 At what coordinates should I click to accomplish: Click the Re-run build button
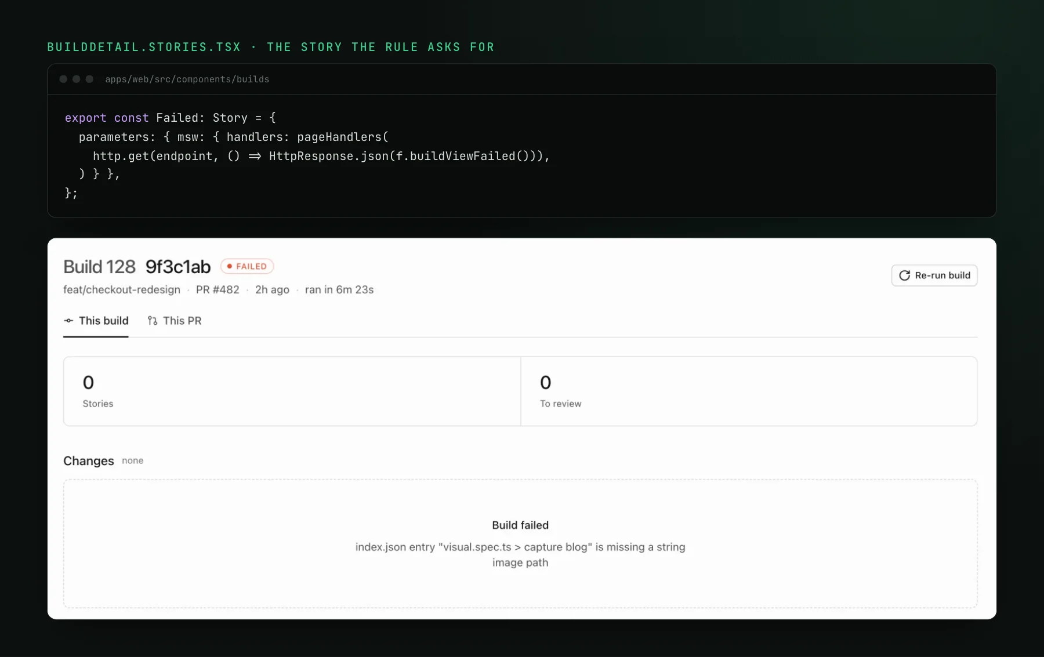pyautogui.click(x=934, y=275)
